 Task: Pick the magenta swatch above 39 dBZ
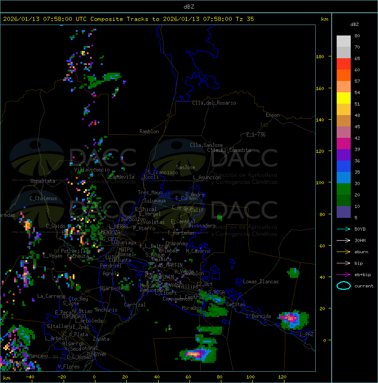click(x=343, y=144)
